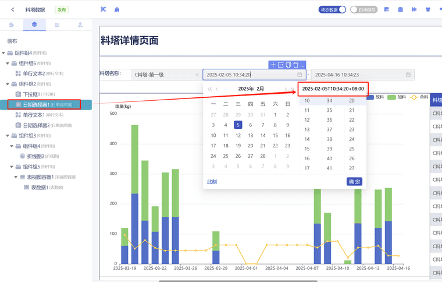The height and width of the screenshot is (282, 442).
Task: Open the database icon in top toolbar
Action: [x=400, y=9]
